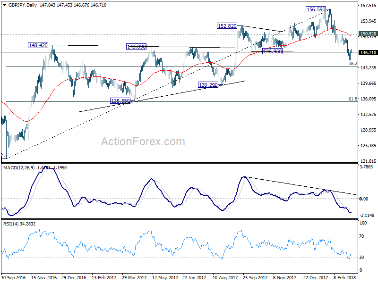Screen dimensions: 378x283
Task: Click the RSI(14) indicator label
Action: tap(10, 224)
